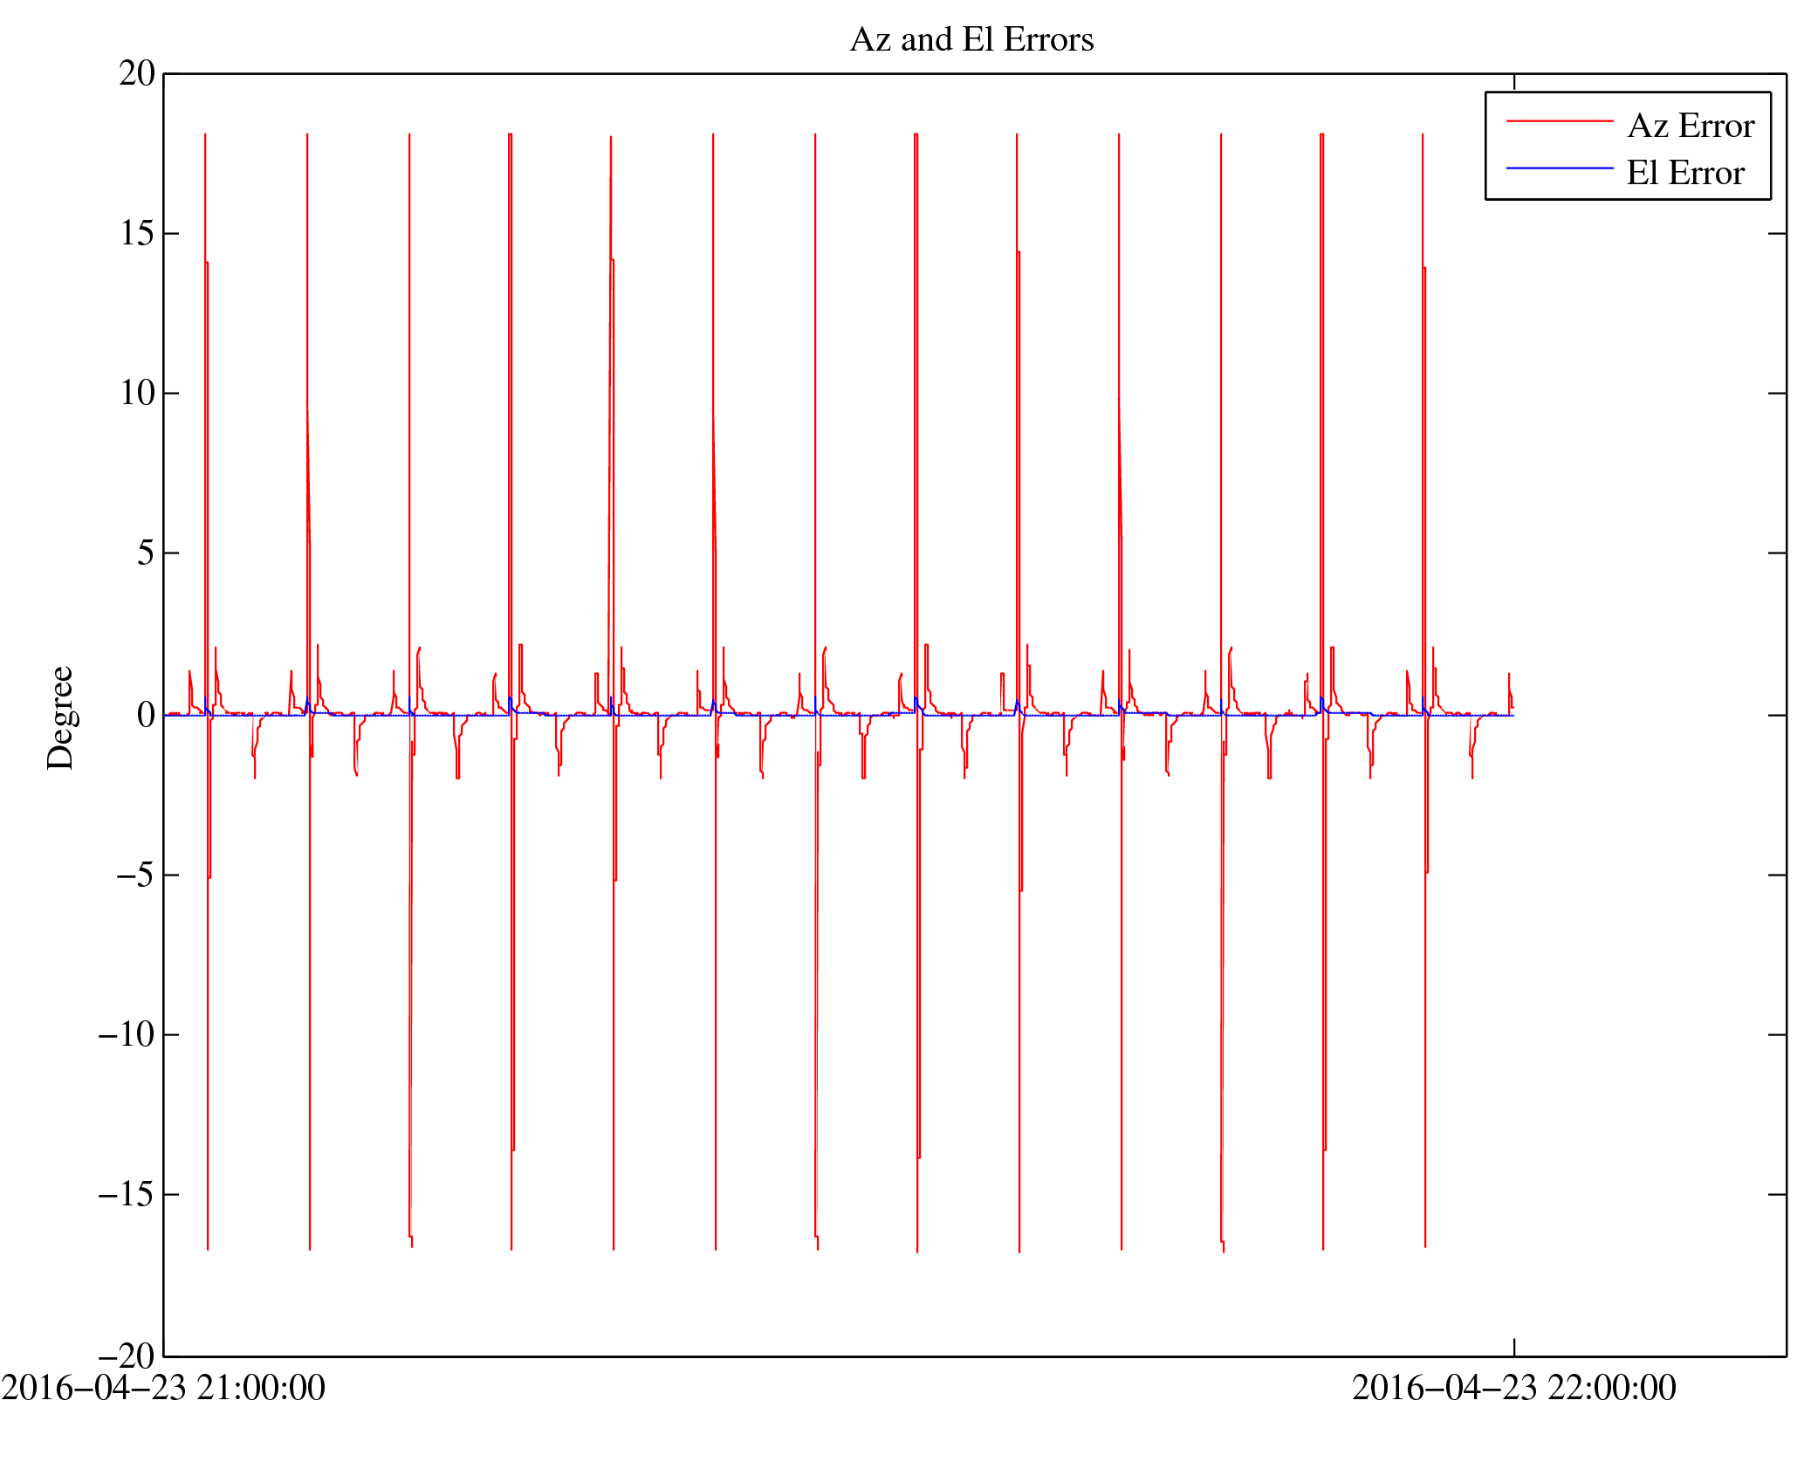Click the x-axis label 2016-04-23 21:00:00
This screenshot has width=1811, height=1469.
click(163, 1389)
